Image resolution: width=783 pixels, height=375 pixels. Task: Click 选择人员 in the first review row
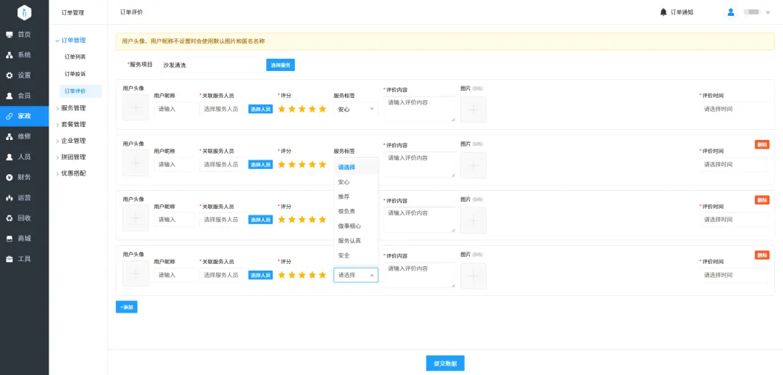tap(261, 109)
